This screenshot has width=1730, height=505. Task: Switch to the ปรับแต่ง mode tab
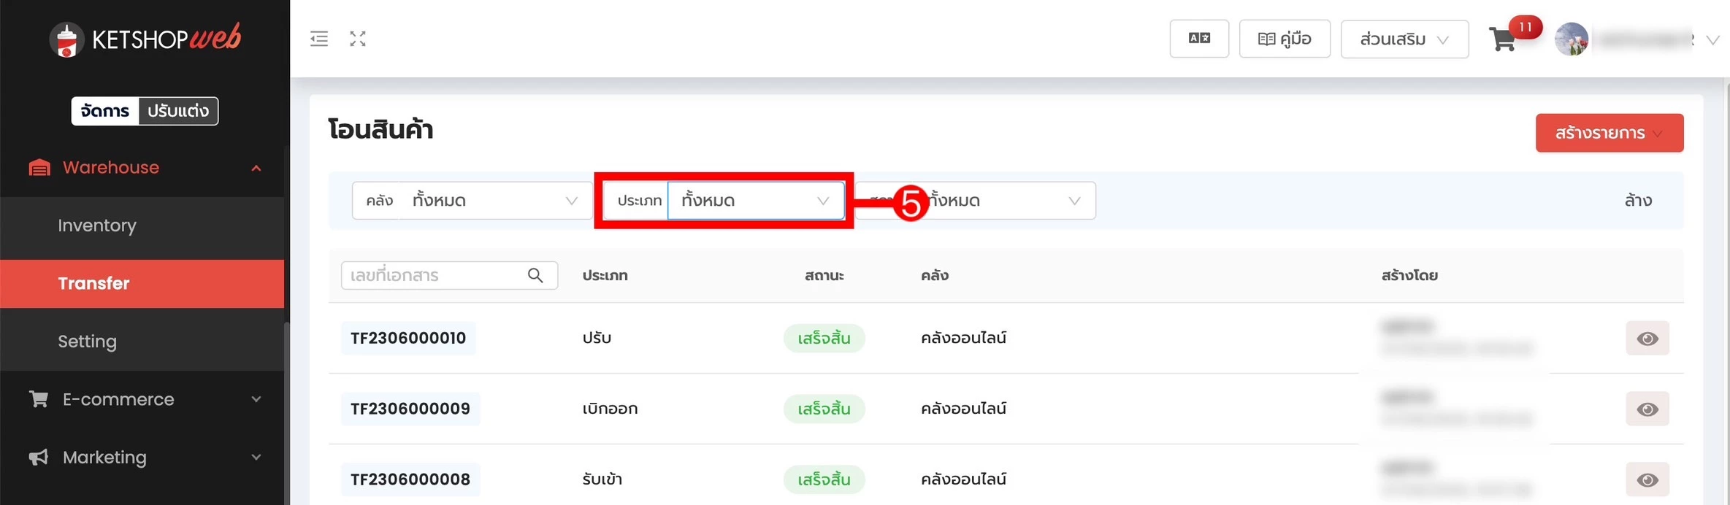coord(178,111)
